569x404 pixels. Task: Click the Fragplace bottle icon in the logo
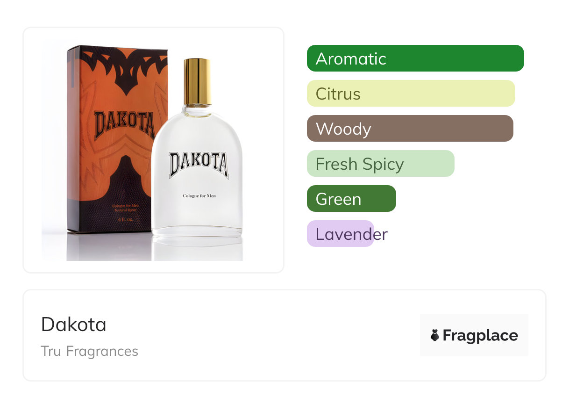click(x=435, y=335)
